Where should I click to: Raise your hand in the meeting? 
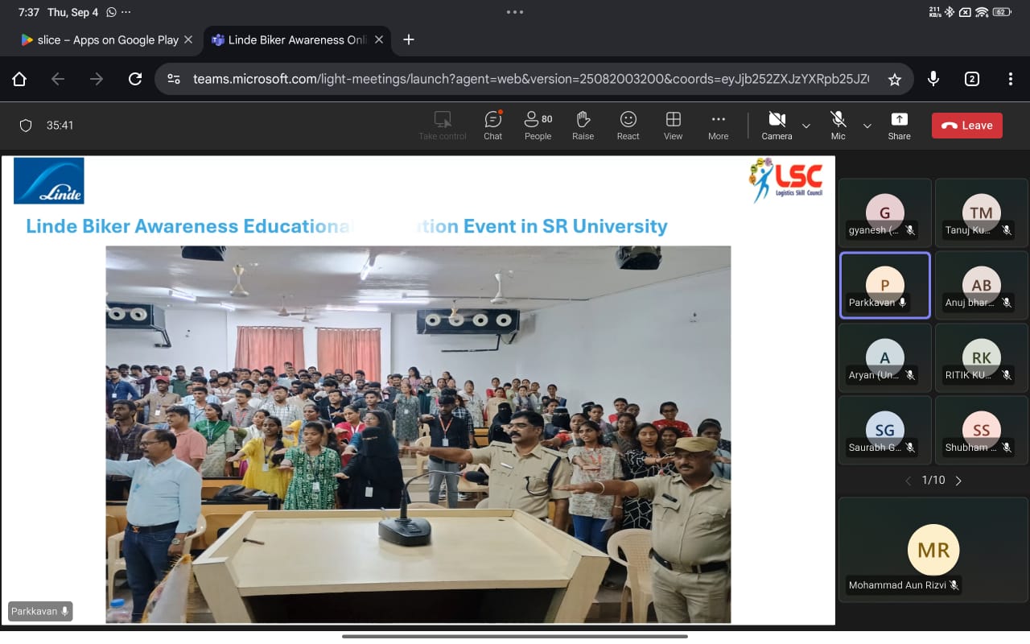[x=583, y=125]
